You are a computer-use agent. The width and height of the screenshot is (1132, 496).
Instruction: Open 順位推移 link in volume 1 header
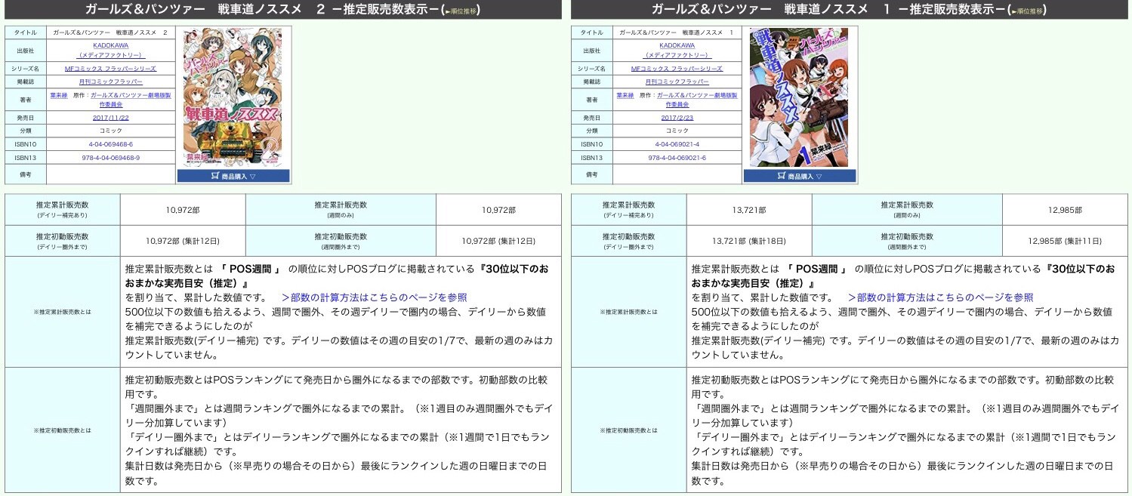click(1029, 11)
